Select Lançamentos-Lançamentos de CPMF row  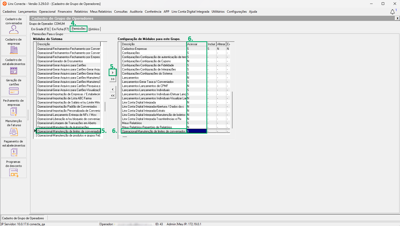154,86
